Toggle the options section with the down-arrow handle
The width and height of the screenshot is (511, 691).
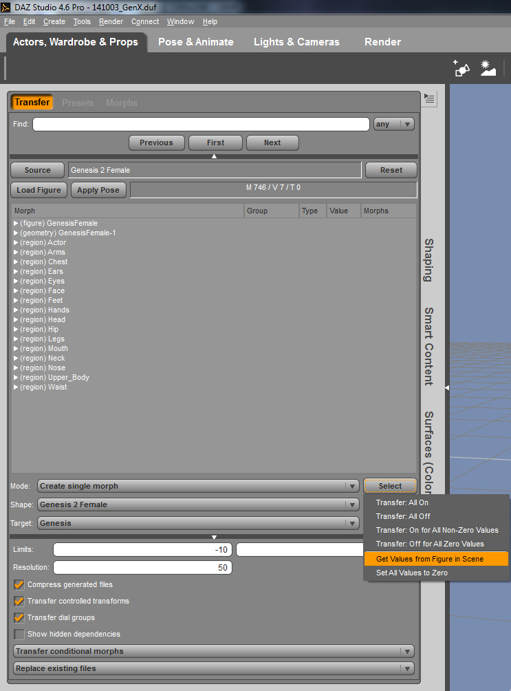(x=214, y=538)
